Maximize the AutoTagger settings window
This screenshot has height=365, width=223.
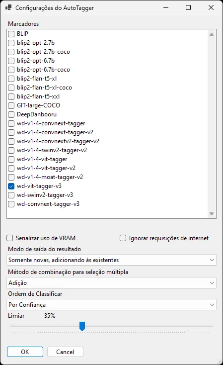[x=188, y=7]
